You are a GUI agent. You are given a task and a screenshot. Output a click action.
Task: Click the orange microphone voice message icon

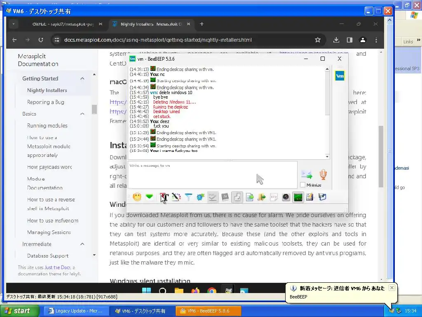click(323, 175)
